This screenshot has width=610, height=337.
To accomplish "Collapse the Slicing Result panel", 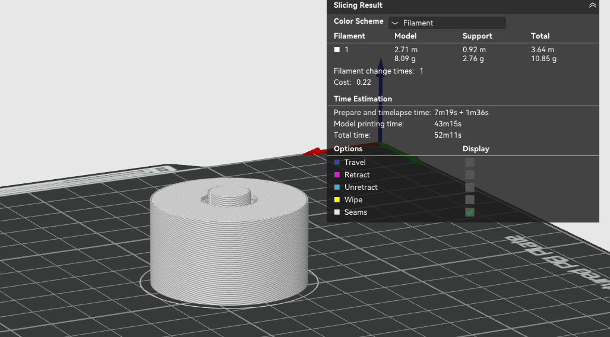I will (592, 5).
